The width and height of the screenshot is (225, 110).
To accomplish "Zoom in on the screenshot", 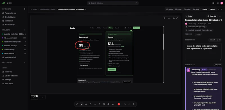I will coord(174,18).
